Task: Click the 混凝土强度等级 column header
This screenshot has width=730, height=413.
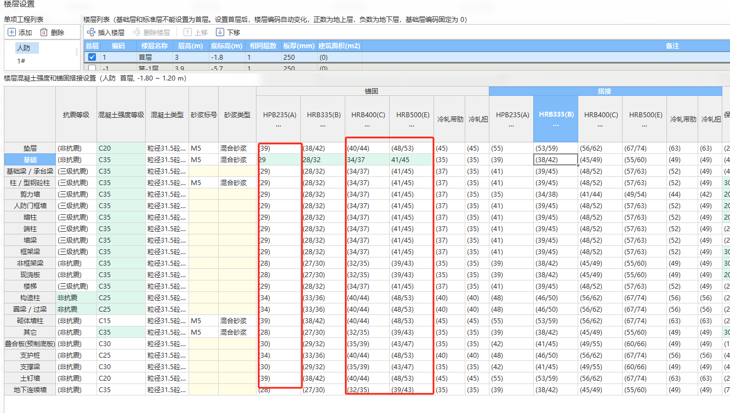Action: (121, 114)
